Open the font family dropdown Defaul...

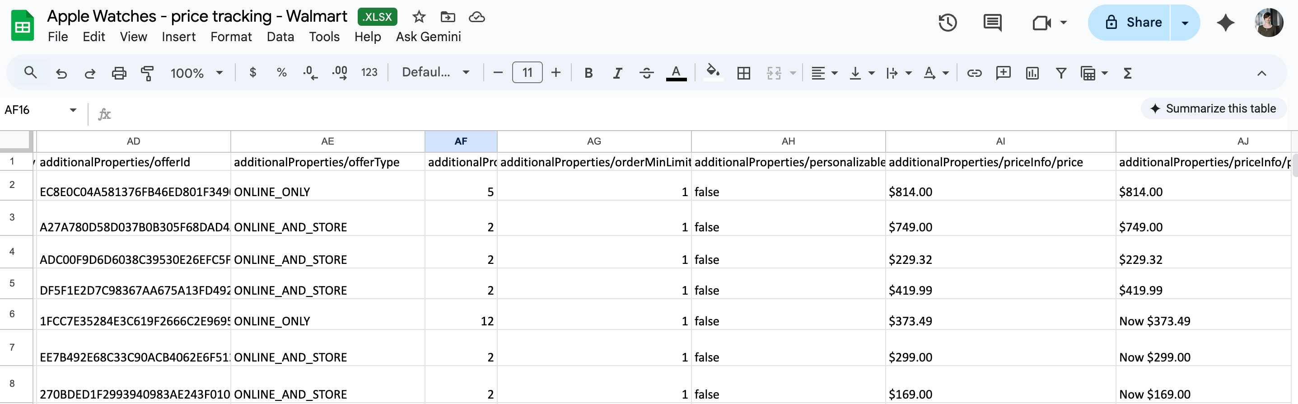coord(435,73)
